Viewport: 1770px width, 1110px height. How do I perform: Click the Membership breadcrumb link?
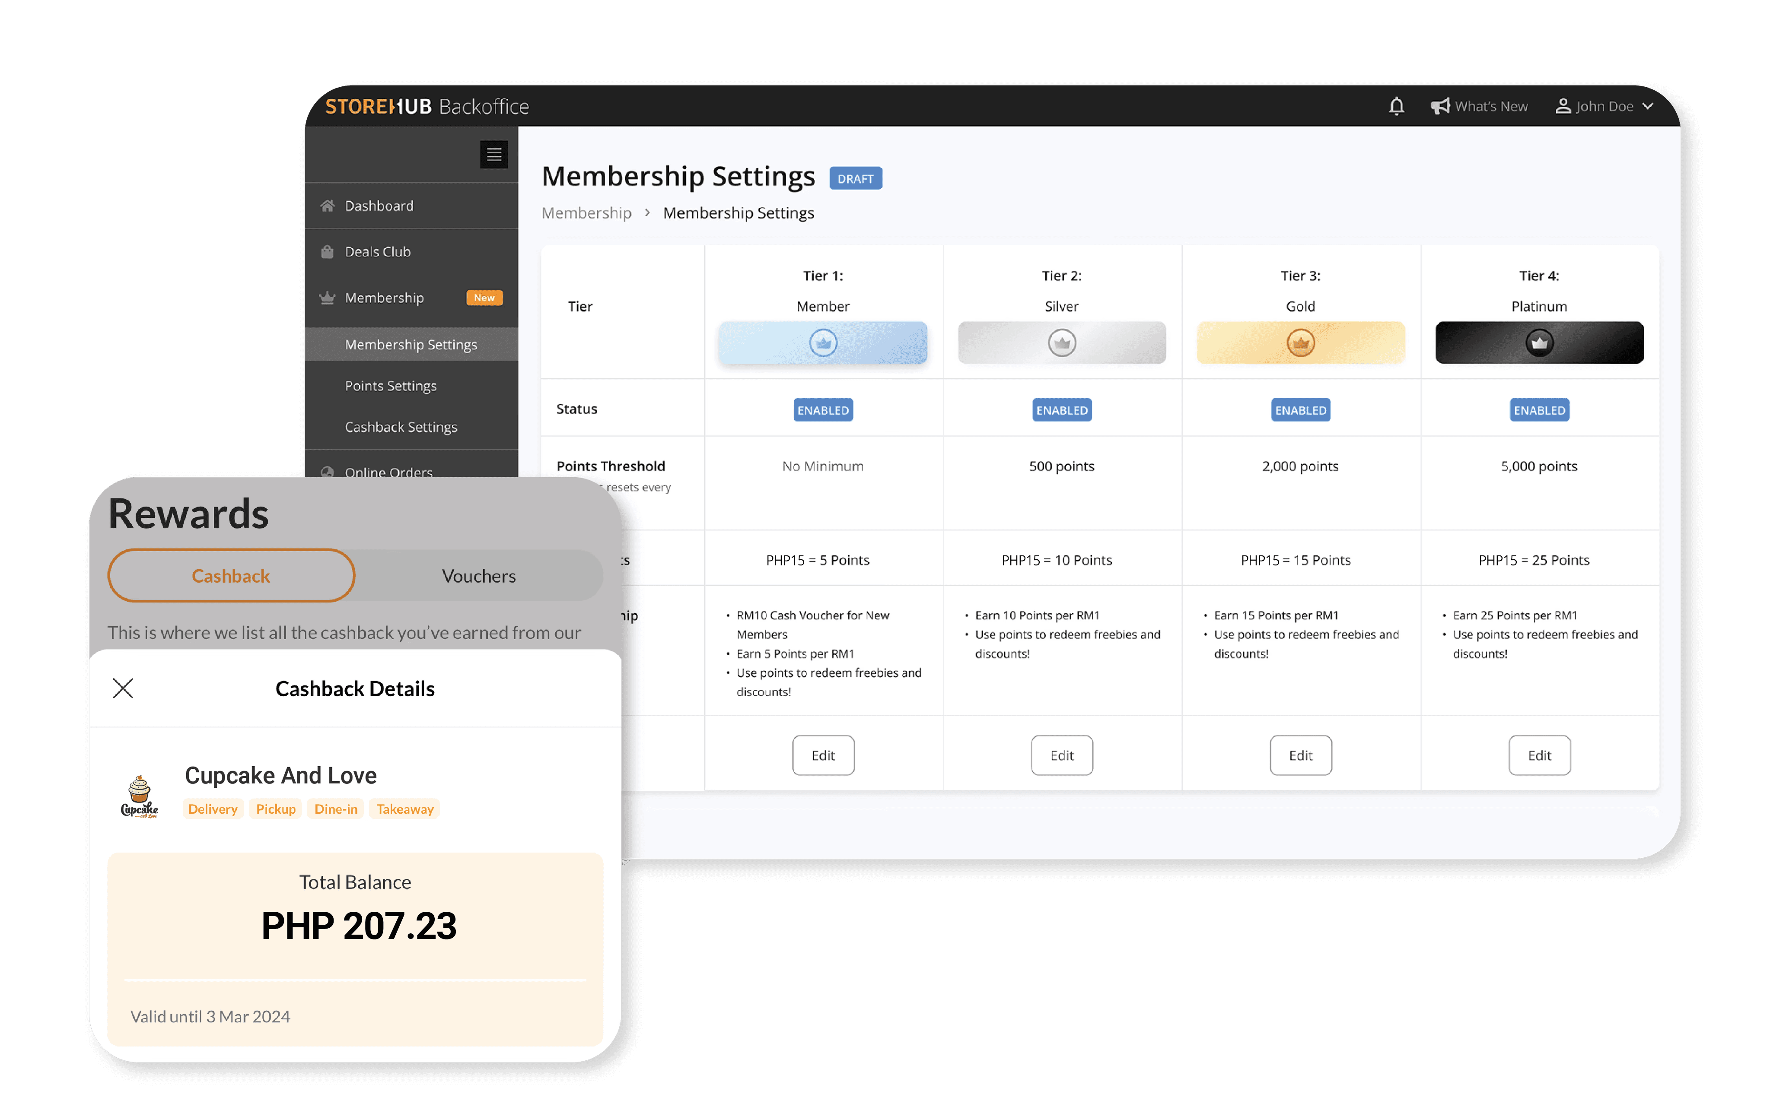point(586,213)
